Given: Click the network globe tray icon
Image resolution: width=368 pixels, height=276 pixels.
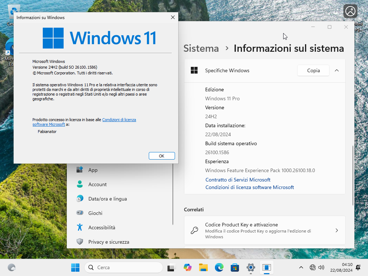Looking at the screenshot, I should pos(313,267).
